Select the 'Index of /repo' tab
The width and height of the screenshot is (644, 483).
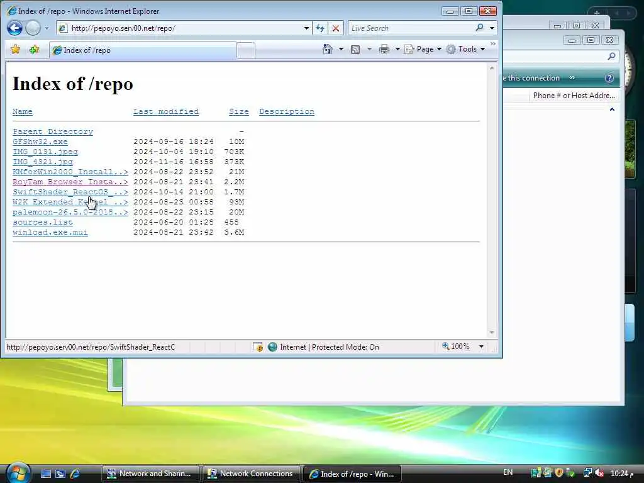coord(143,50)
